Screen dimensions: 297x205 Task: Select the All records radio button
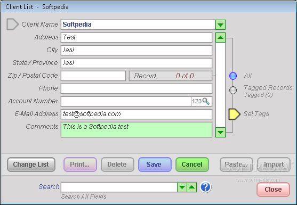(233, 76)
